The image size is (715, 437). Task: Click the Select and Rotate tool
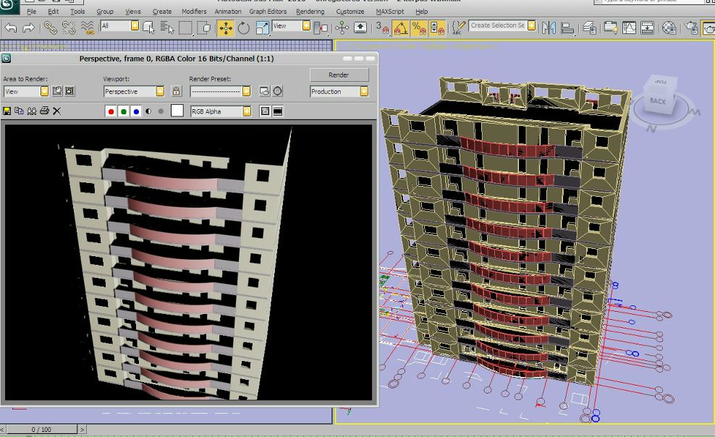[x=243, y=27]
